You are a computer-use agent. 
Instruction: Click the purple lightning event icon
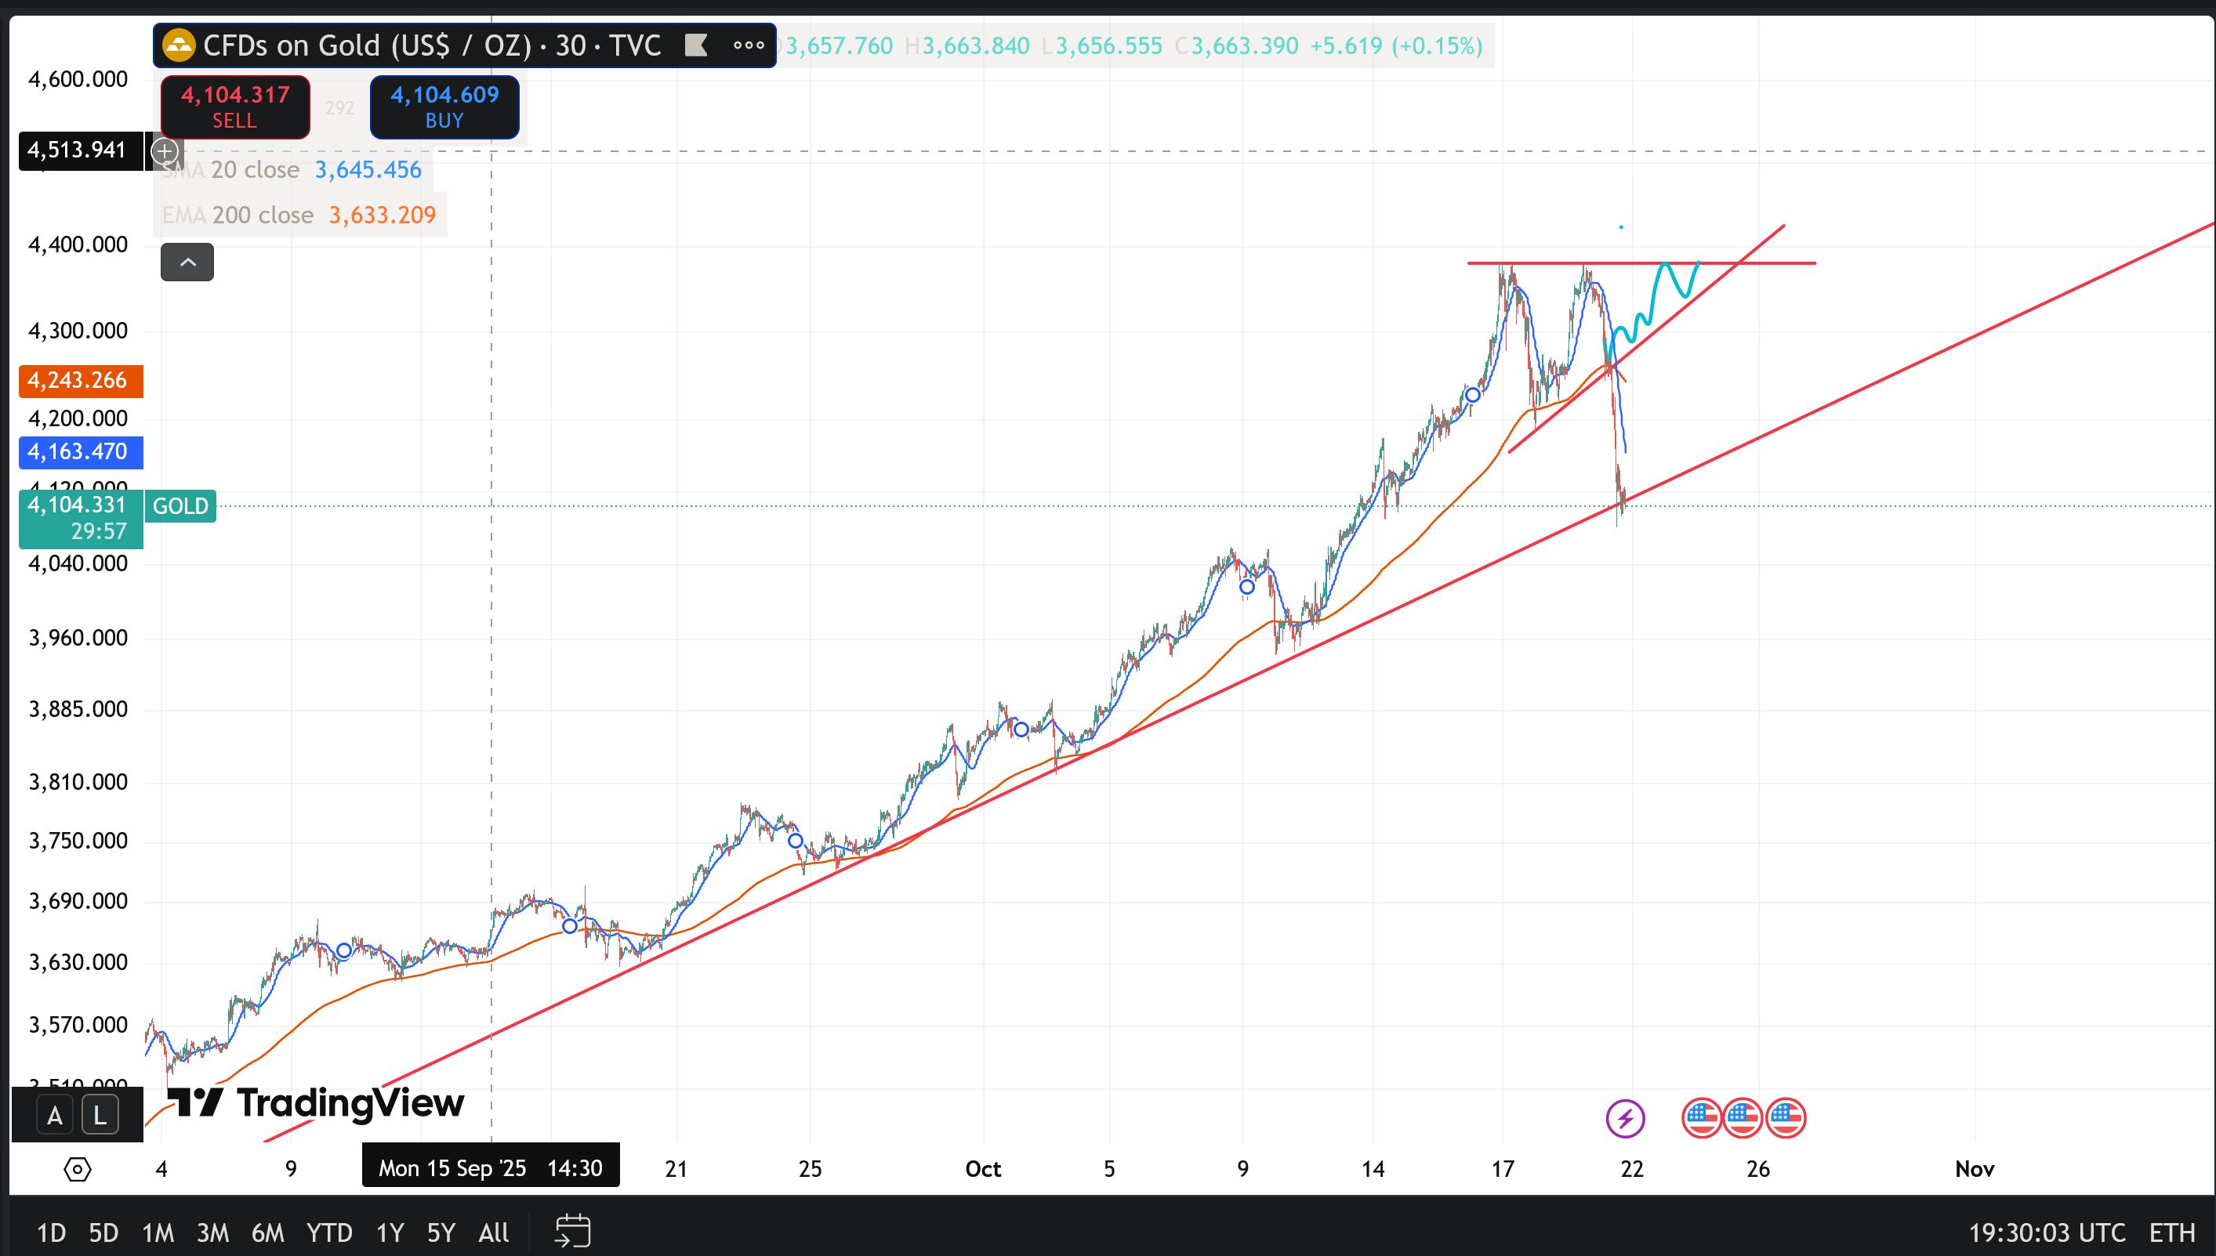(1625, 1119)
